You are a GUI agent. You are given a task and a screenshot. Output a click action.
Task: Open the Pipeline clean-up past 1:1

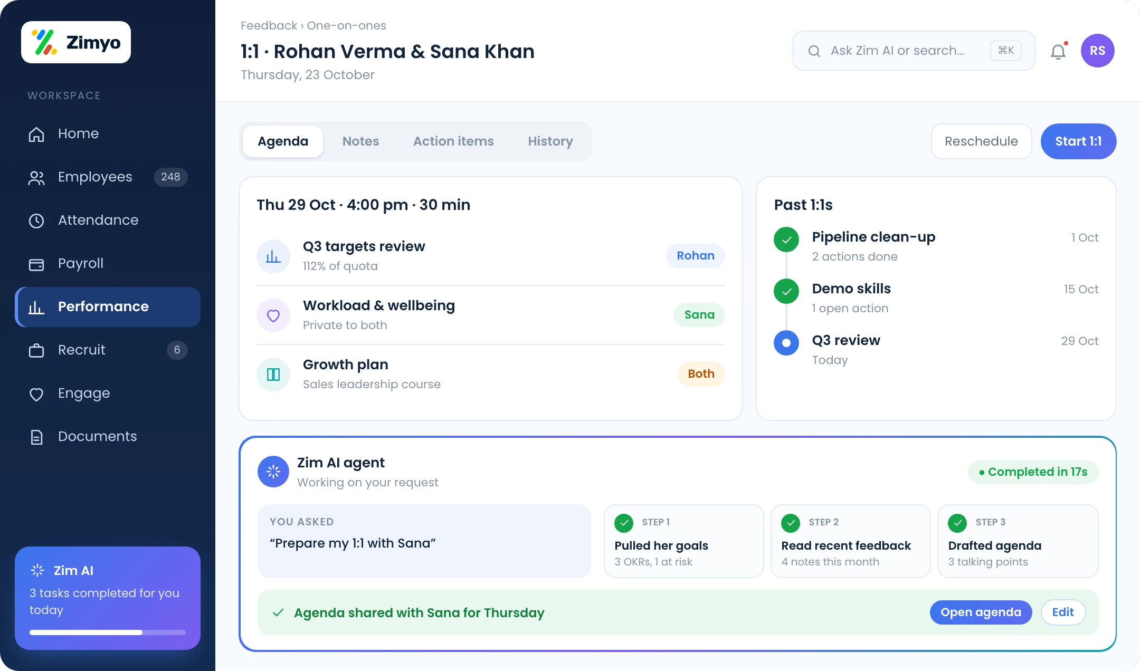[936, 246]
